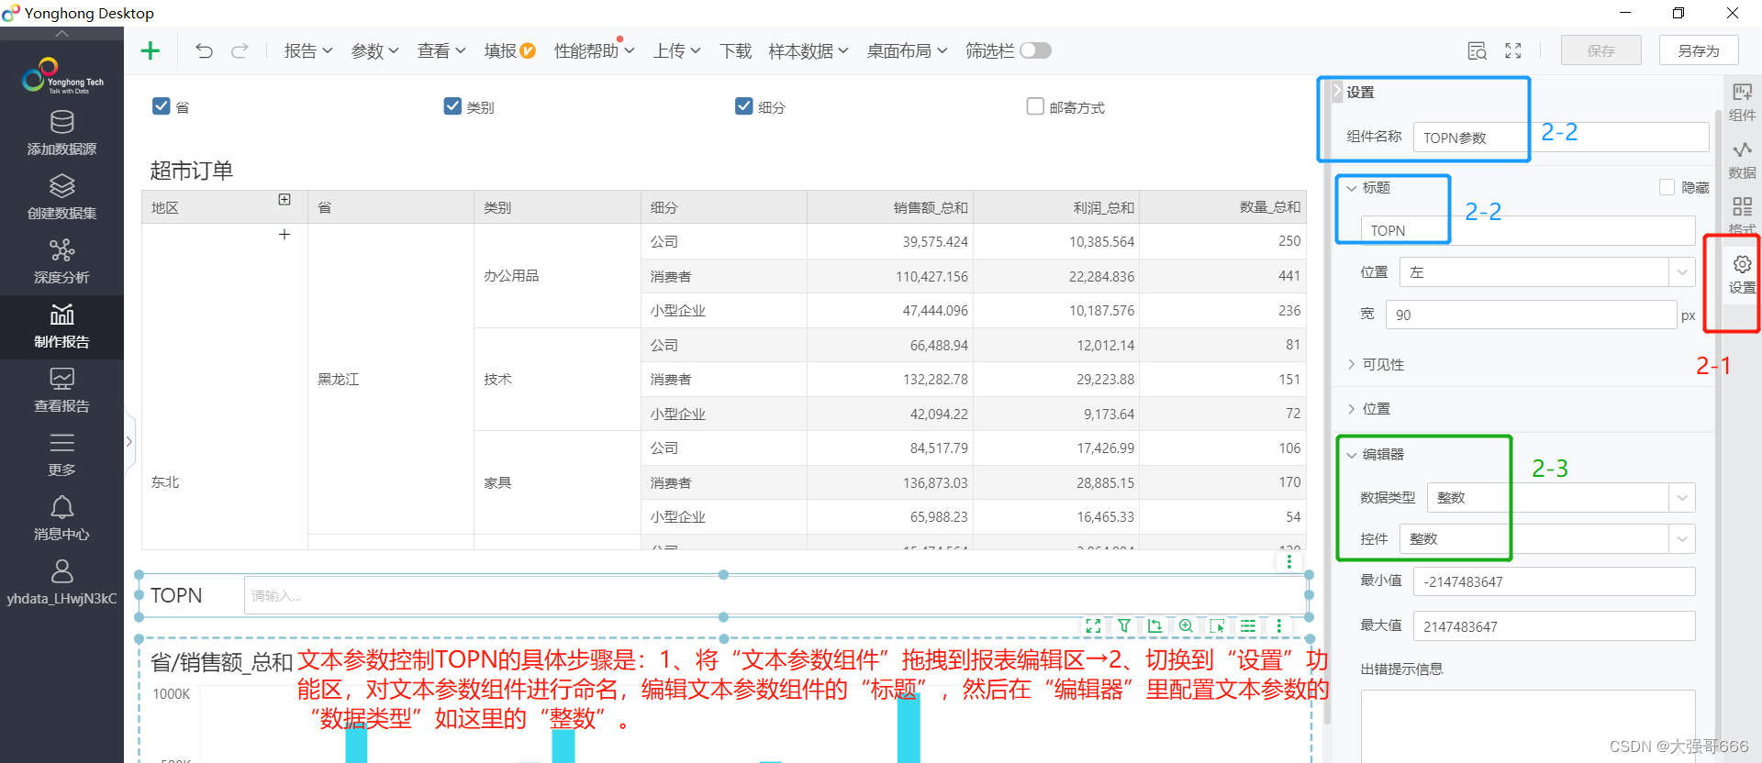This screenshot has width=1762, height=763.
Task: Switch to the 组件 side panel
Action: tap(1742, 103)
